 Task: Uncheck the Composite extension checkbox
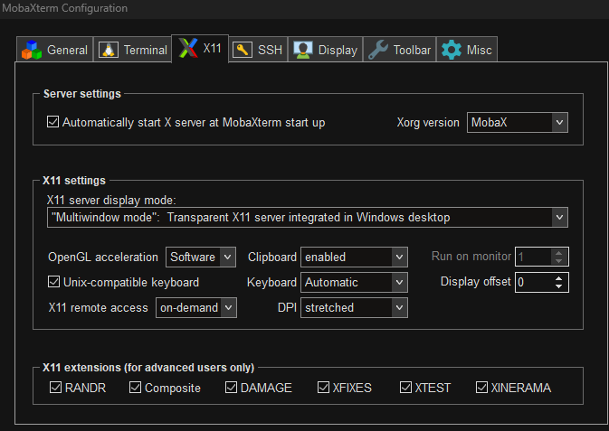[136, 388]
